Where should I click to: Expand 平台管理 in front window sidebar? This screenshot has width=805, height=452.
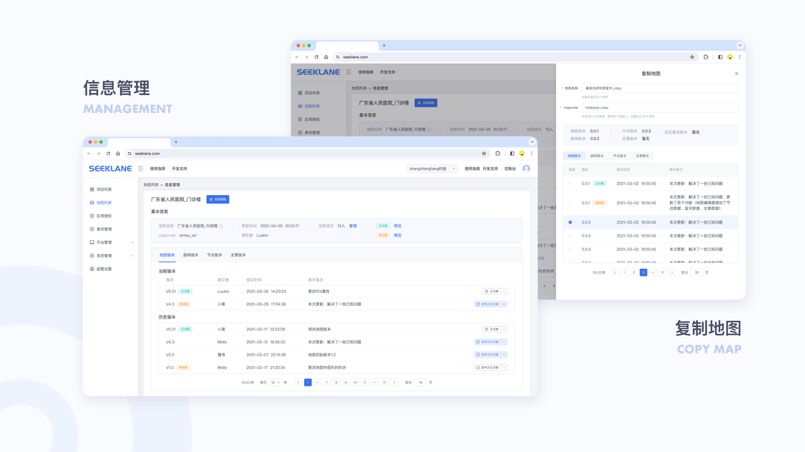[x=133, y=243]
